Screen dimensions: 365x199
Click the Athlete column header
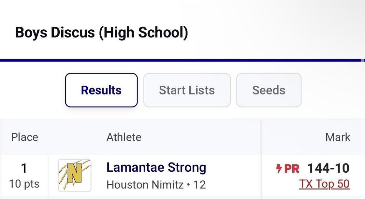click(124, 137)
